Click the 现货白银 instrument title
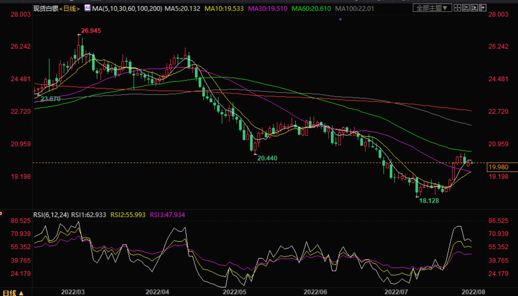The image size is (518, 296). coord(45,8)
